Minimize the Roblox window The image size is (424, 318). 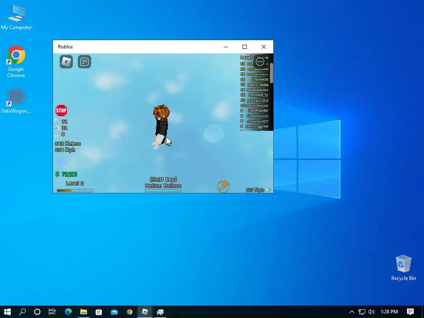(226, 46)
